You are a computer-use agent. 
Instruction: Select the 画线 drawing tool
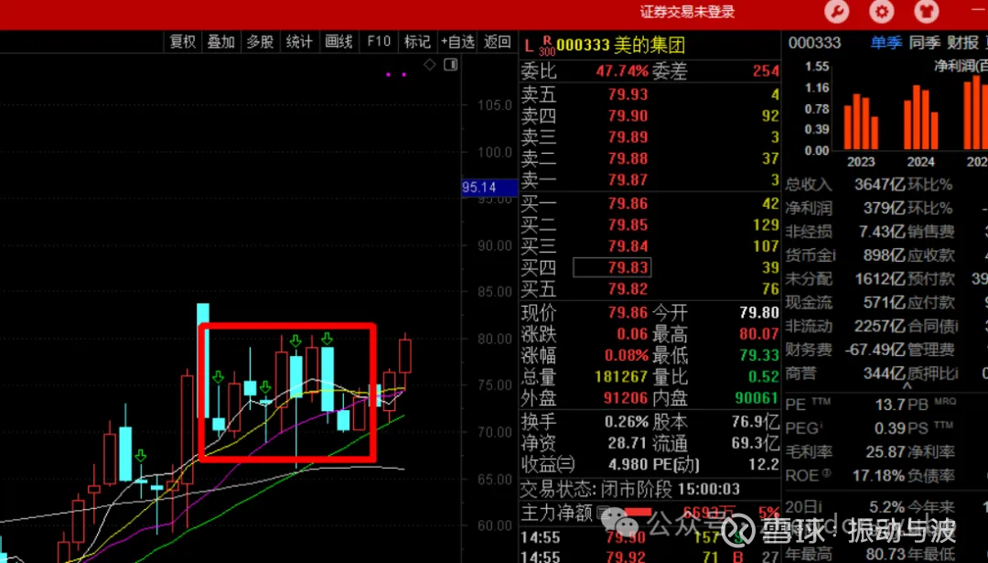coord(338,41)
